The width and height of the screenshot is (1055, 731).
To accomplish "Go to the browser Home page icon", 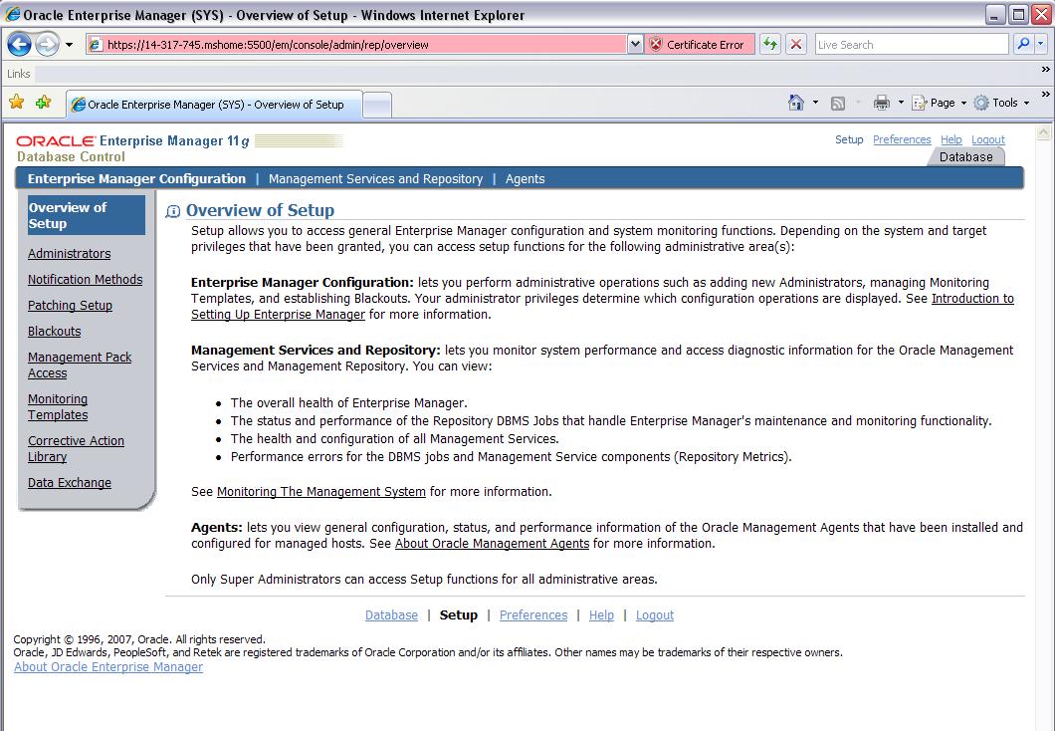I will click(x=796, y=103).
